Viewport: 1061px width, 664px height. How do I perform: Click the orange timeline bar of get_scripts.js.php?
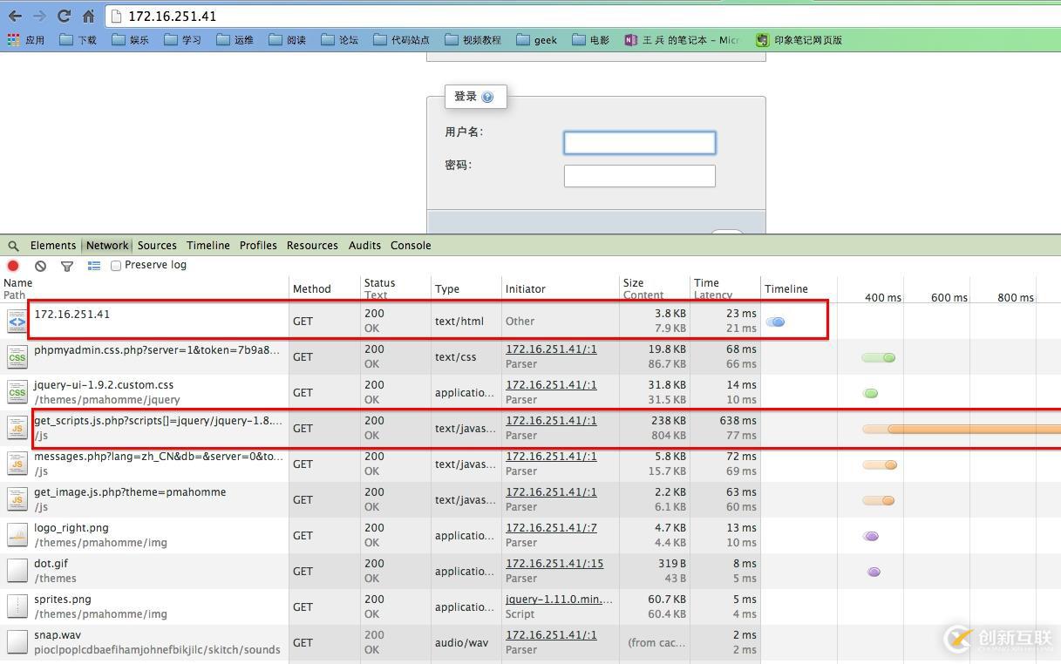(x=962, y=429)
